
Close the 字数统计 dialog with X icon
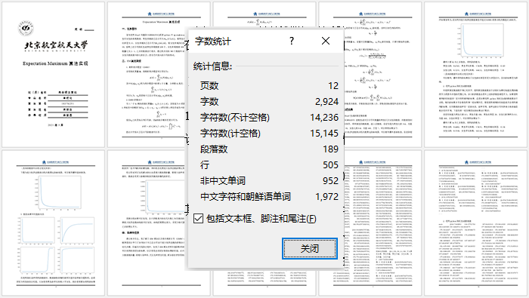pos(326,41)
